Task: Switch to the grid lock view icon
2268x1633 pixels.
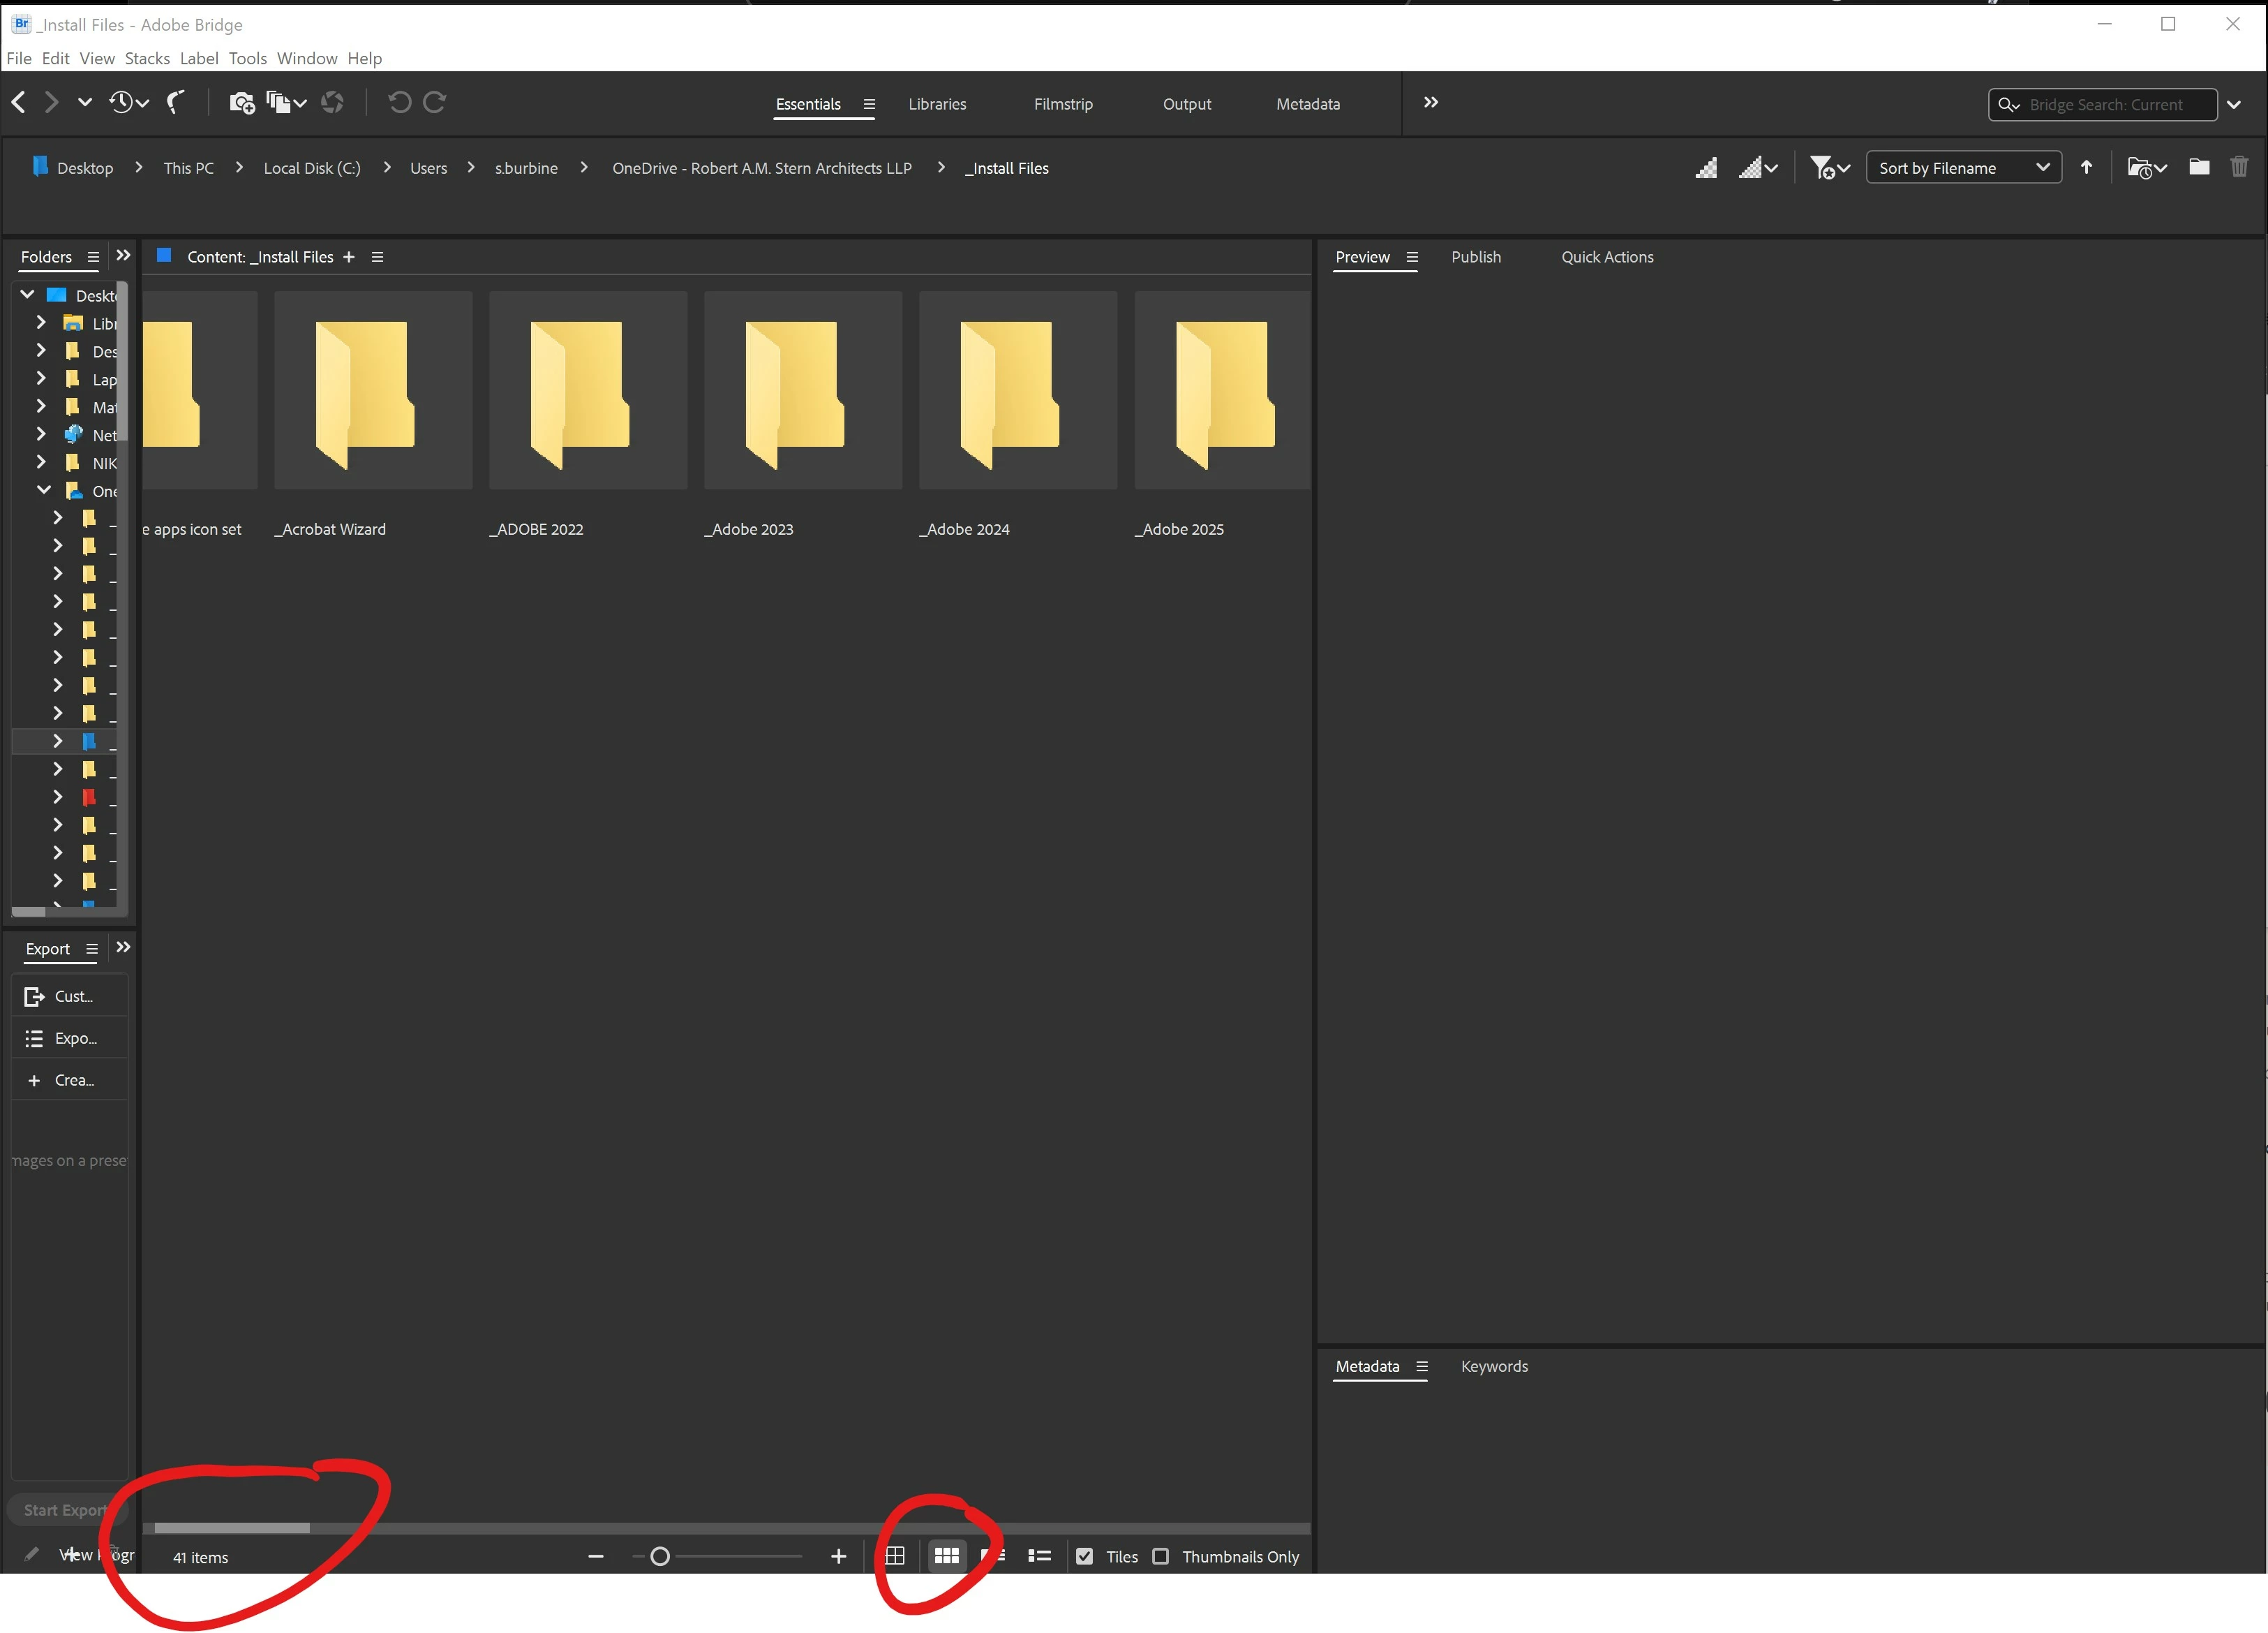Action: pyautogui.click(x=895, y=1556)
